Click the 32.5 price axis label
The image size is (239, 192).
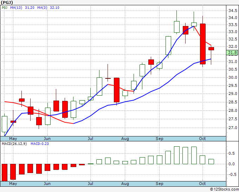233,39
